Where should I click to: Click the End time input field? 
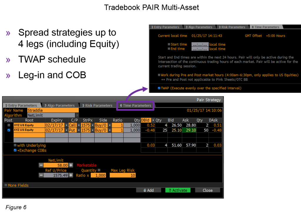click(200, 49)
